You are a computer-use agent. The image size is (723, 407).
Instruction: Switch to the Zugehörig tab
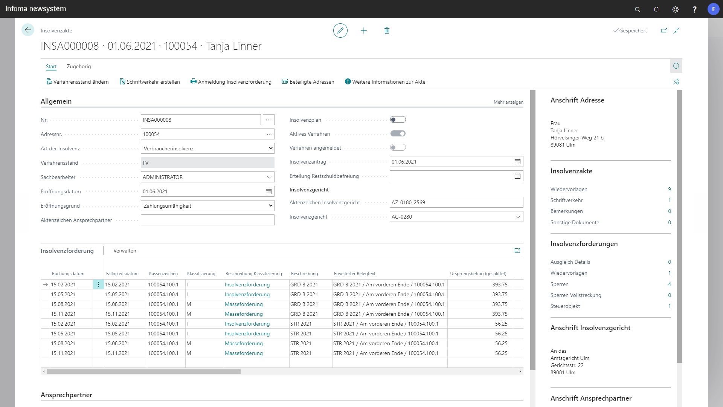click(79, 67)
